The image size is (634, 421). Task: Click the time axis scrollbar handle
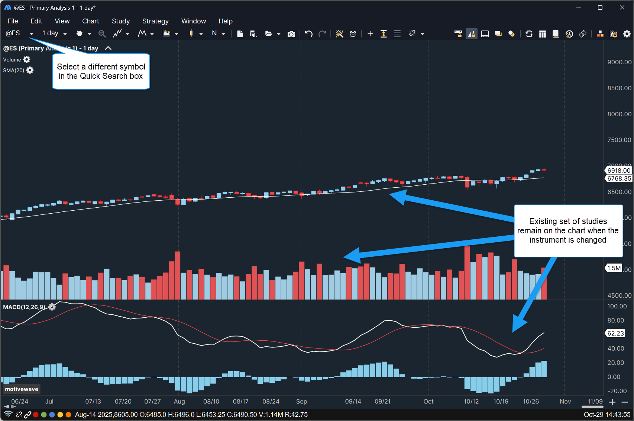point(592,407)
